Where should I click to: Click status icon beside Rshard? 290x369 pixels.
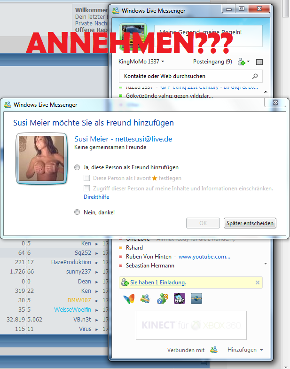point(120,248)
